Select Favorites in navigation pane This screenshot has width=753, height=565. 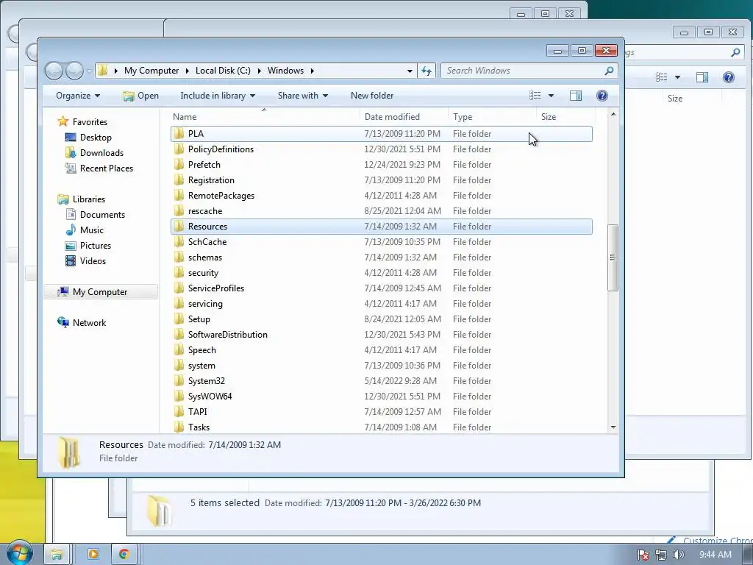point(90,122)
